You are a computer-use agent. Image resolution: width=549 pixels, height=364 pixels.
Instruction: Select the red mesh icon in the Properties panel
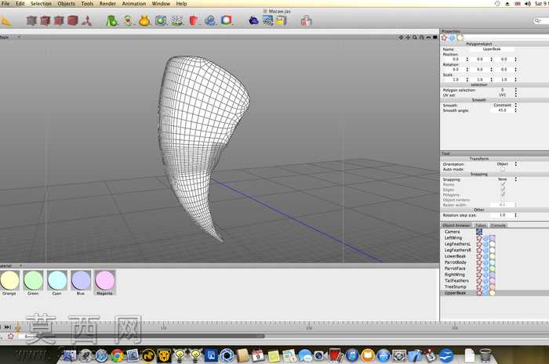(x=445, y=38)
